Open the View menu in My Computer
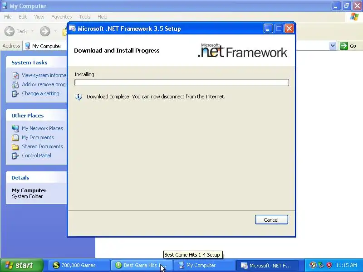 point(39,17)
